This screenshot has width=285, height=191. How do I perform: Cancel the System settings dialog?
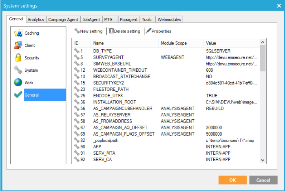tap(263, 180)
